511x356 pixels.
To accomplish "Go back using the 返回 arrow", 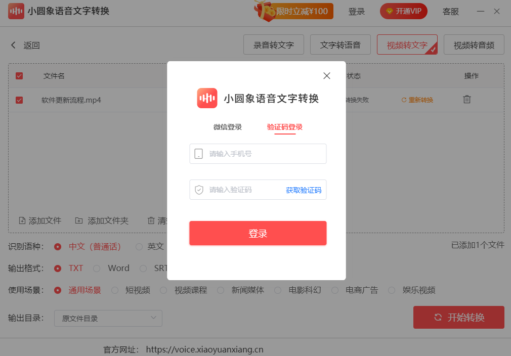I will (x=13, y=45).
